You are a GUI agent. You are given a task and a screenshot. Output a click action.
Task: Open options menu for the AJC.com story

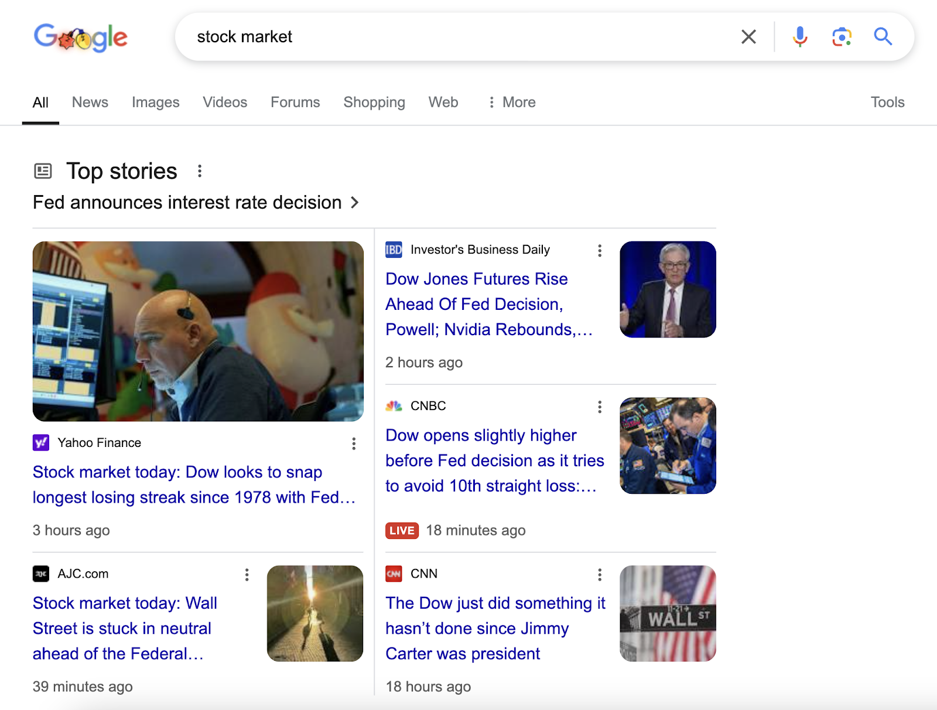point(247,575)
